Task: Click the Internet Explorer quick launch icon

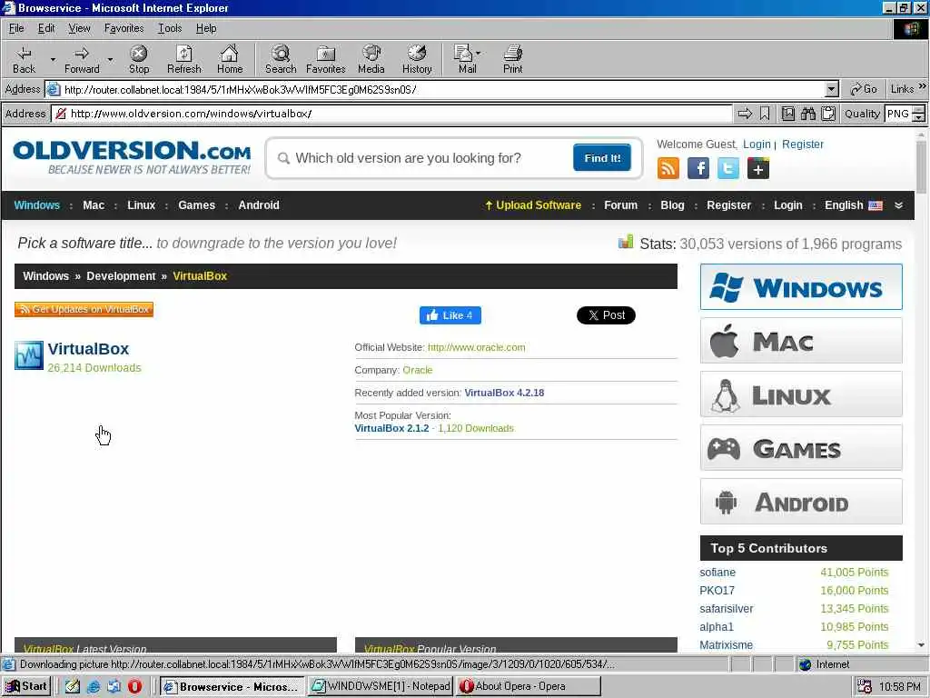Action: pos(94,686)
